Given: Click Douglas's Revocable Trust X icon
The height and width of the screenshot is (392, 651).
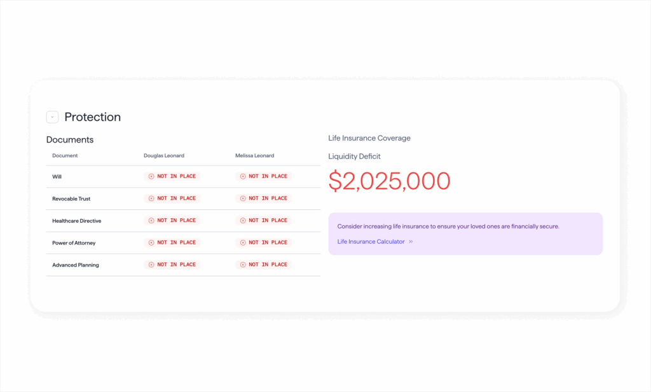Looking at the screenshot, I should [x=151, y=199].
